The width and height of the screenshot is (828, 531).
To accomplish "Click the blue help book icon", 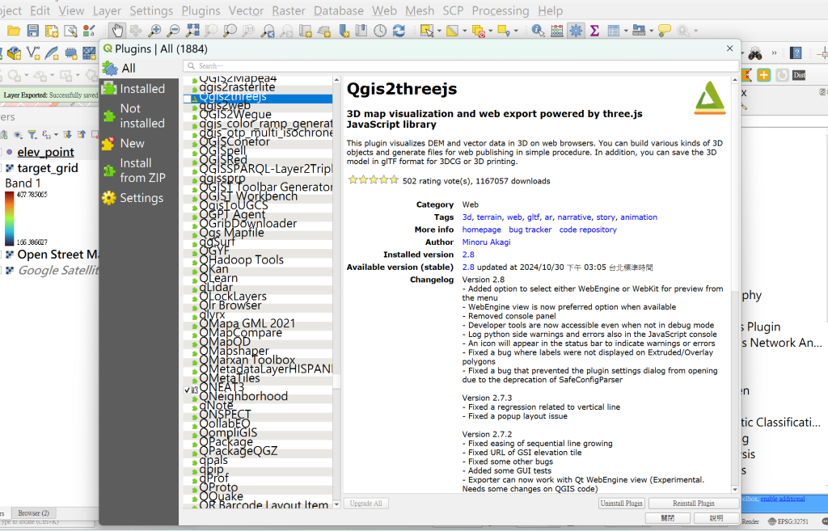I will [x=796, y=53].
